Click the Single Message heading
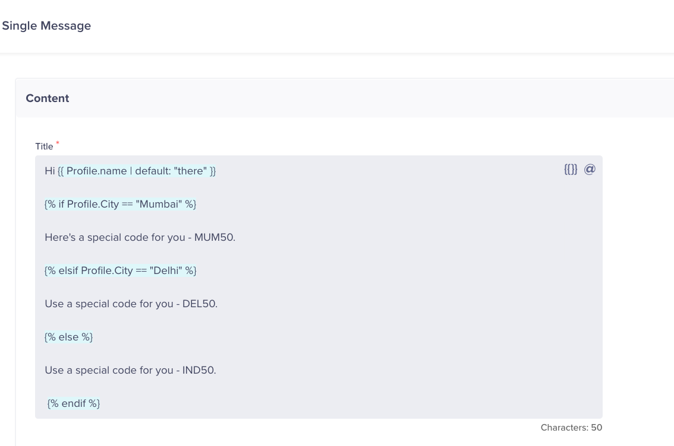 click(x=46, y=26)
